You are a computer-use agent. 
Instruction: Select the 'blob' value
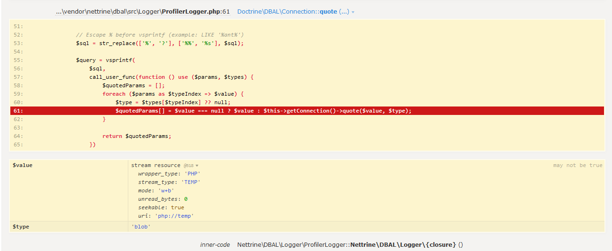coord(141,227)
